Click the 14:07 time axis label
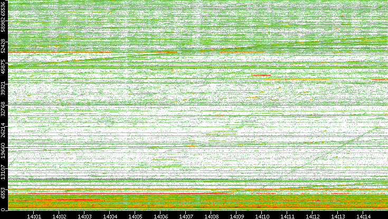Image resolution: width=388 pixels, height=219 pixels. click(186, 216)
